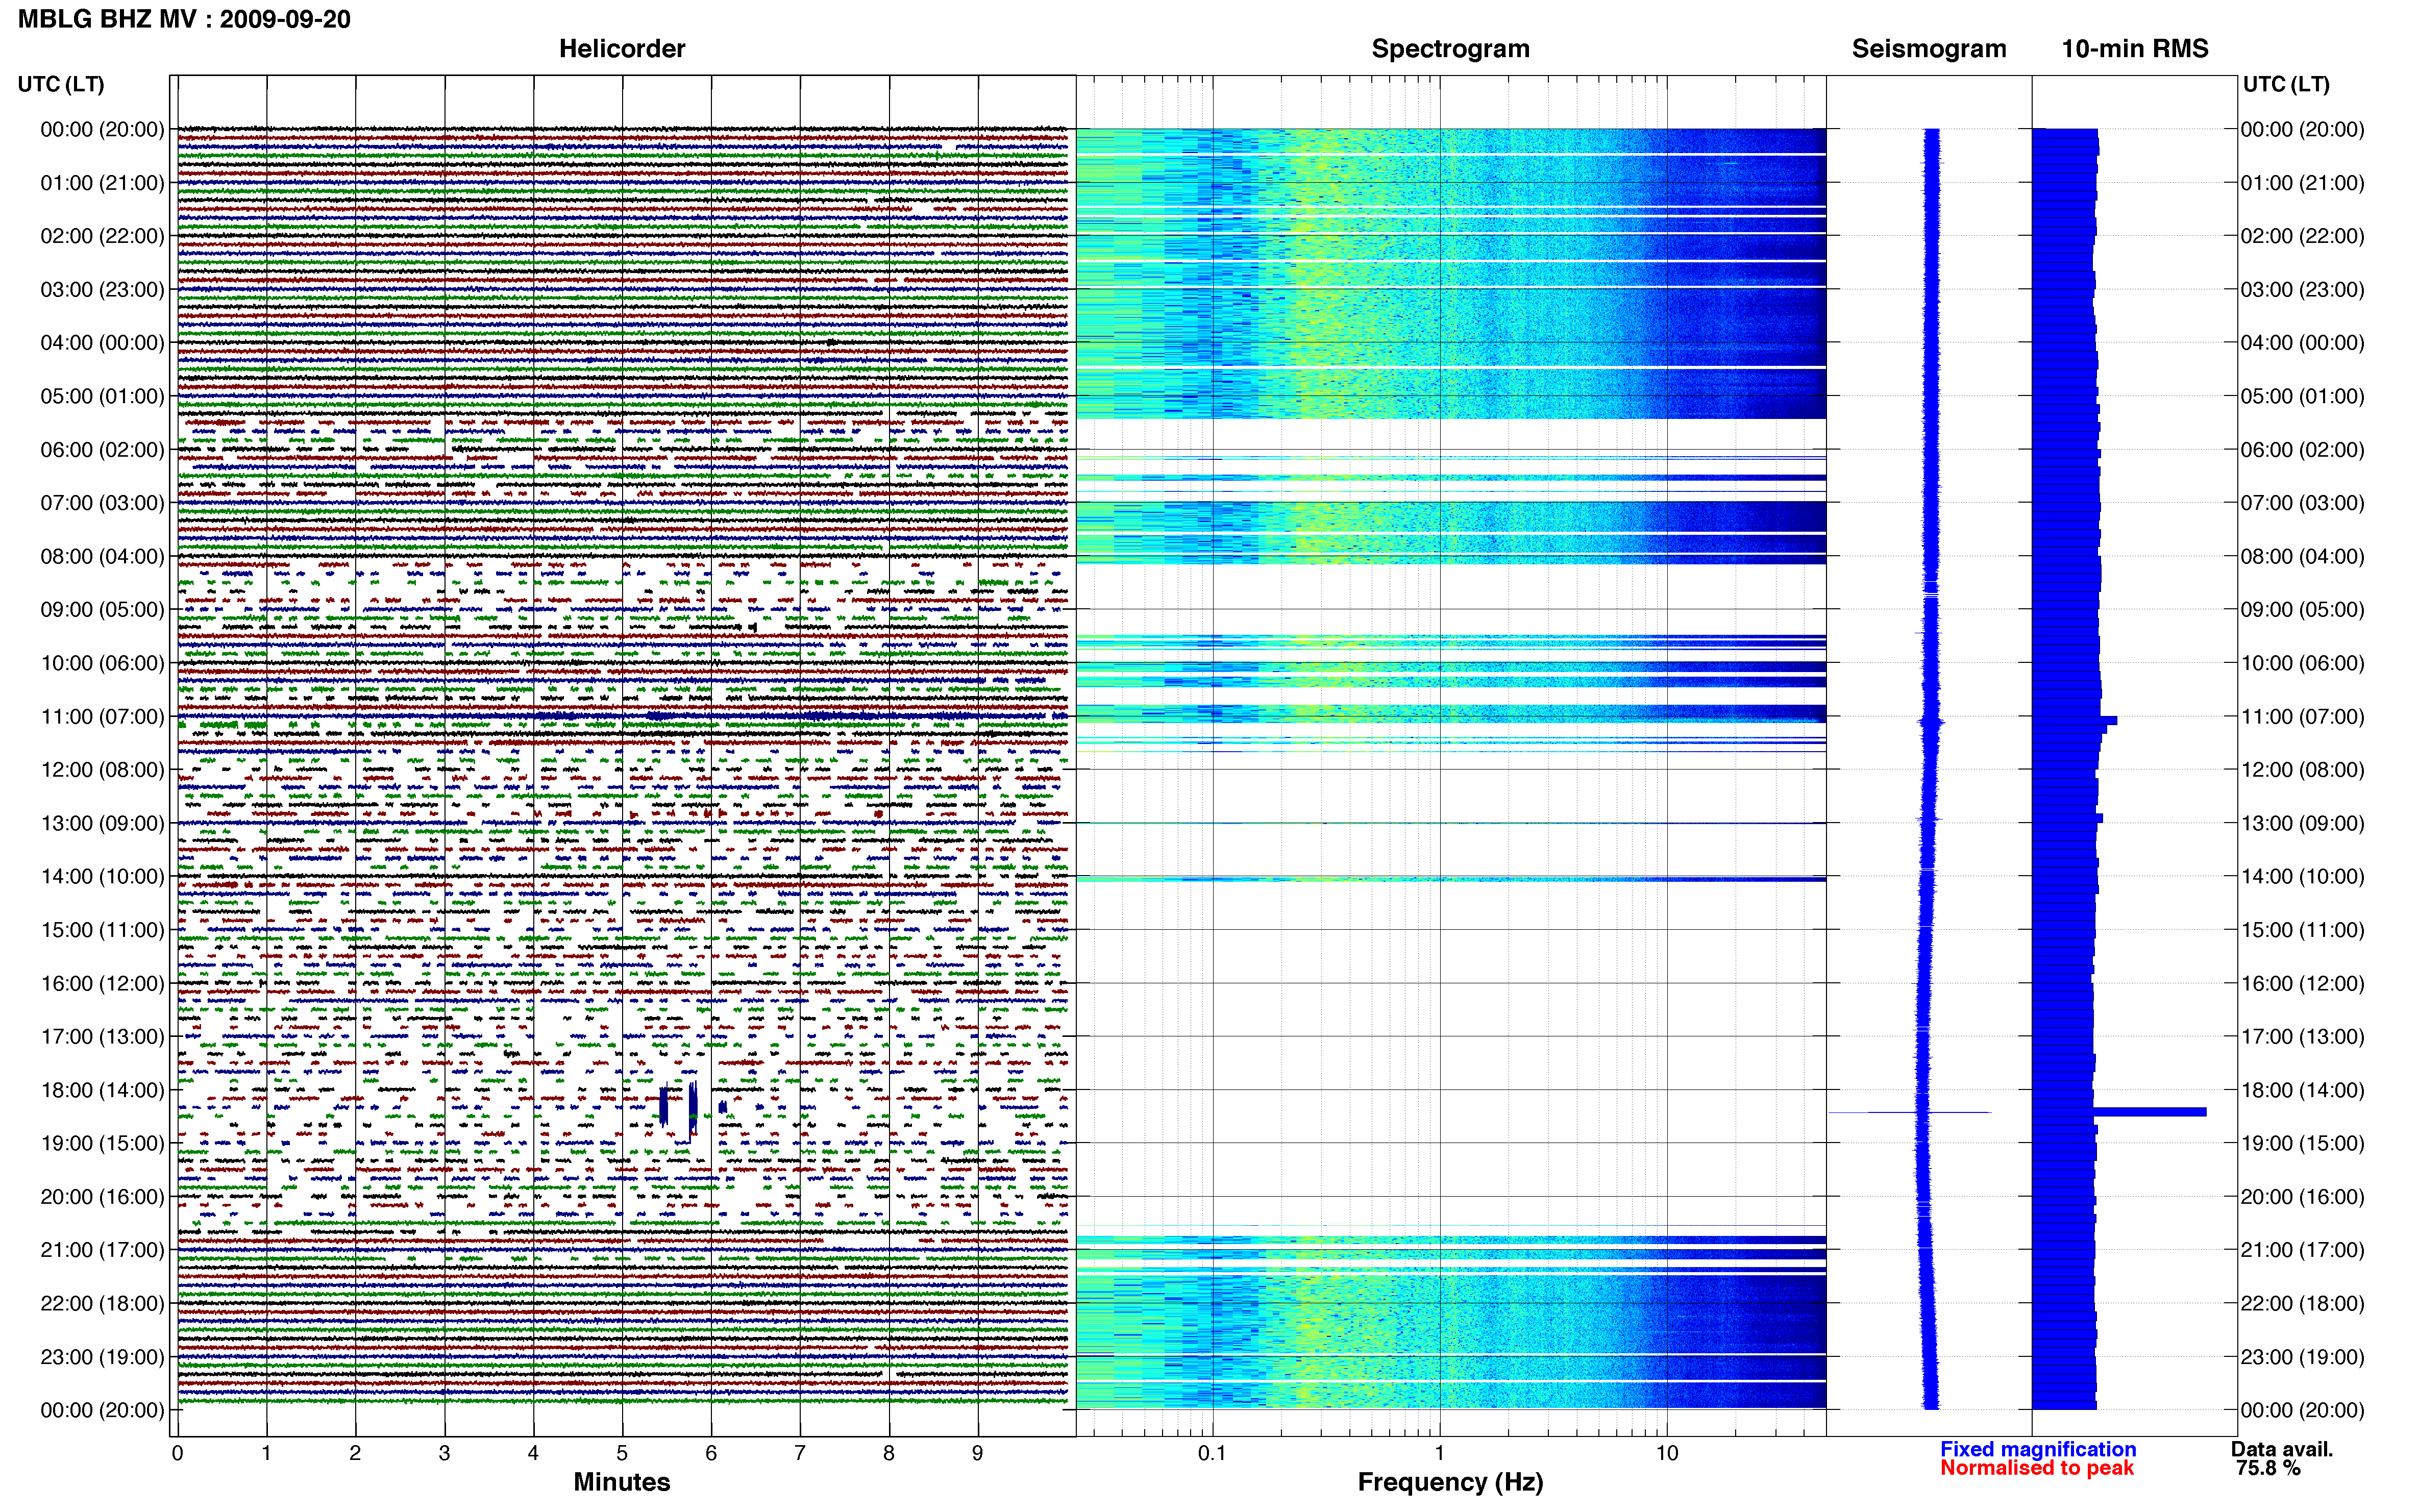Image resolution: width=2419 pixels, height=1512 pixels.
Task: Click tick '0.1' on the Frequency axis
Action: (x=1212, y=1453)
